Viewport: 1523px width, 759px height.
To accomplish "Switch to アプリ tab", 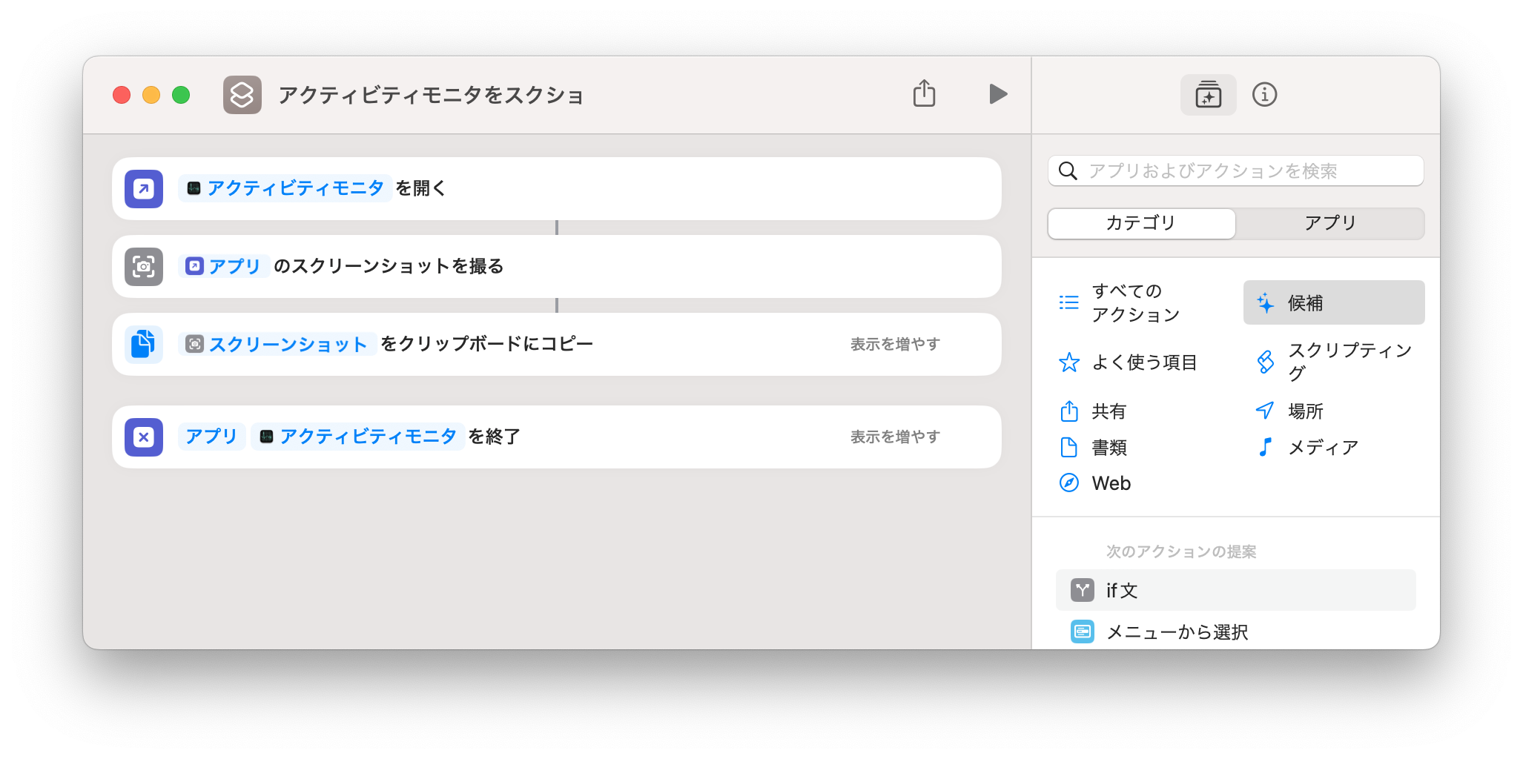I will [1330, 223].
